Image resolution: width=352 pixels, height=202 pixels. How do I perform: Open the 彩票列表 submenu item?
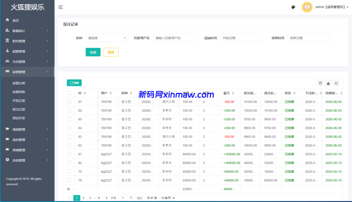point(19,92)
